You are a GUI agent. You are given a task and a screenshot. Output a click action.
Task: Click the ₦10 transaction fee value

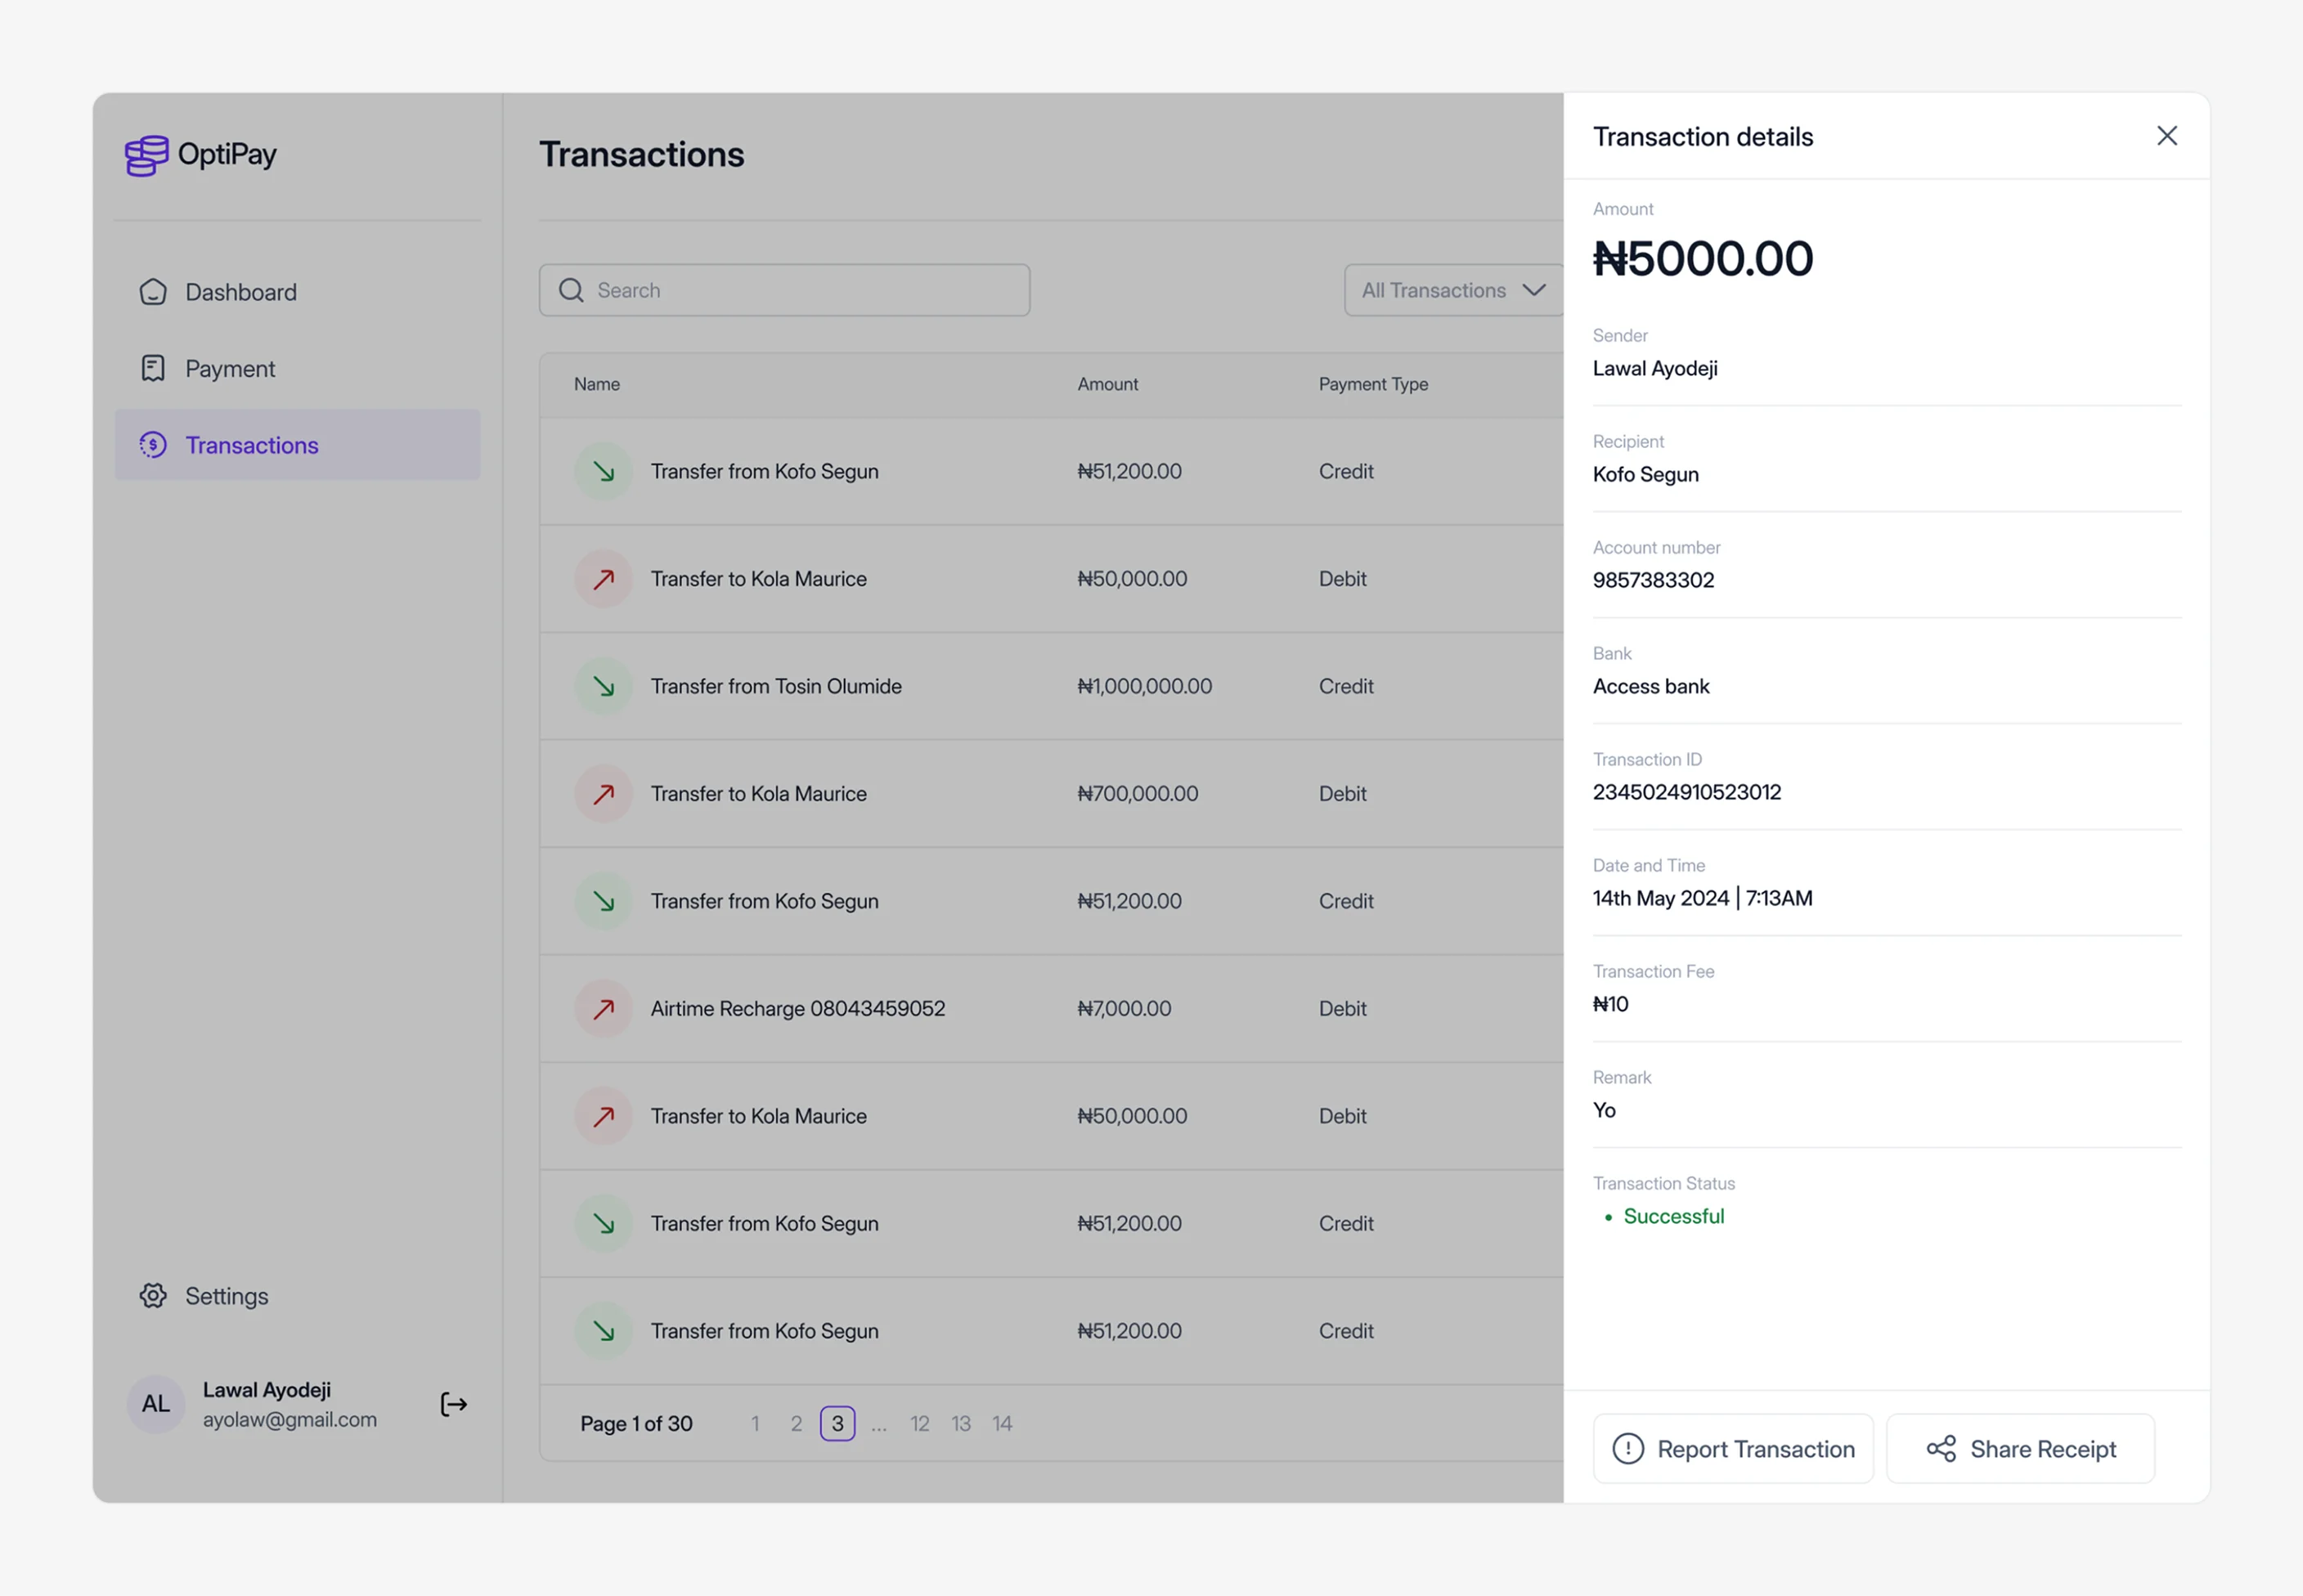(x=1610, y=1004)
